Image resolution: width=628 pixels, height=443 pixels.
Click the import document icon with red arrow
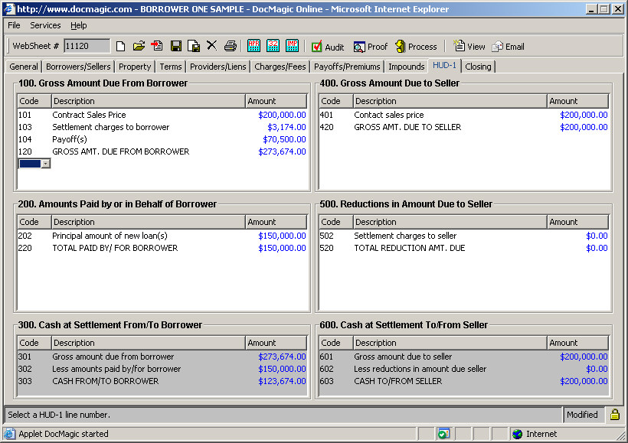[x=156, y=46]
